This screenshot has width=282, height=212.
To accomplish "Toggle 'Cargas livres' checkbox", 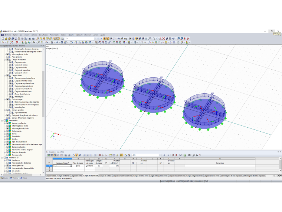I will coord(8,76).
